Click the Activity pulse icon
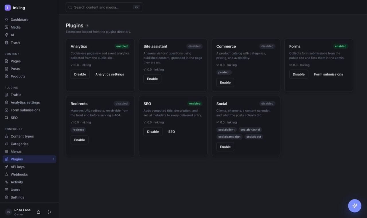 point(7,182)
